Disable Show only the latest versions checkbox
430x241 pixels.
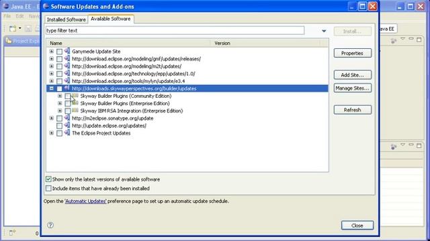click(48, 179)
